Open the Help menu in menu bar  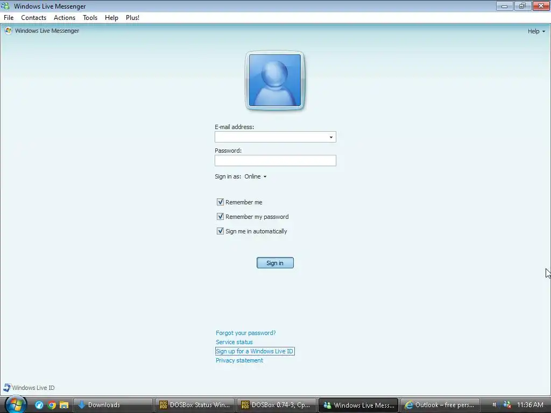pos(111,18)
